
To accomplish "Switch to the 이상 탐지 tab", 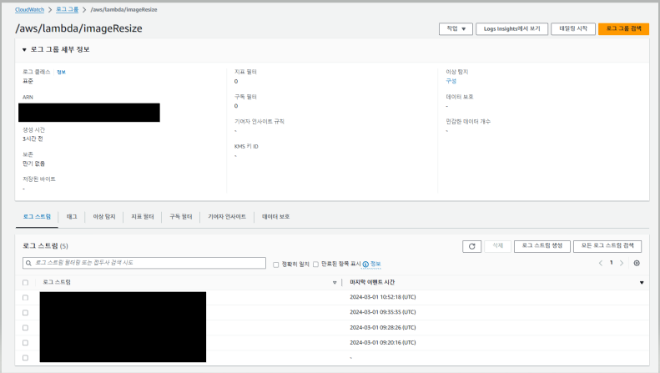I will [104, 217].
